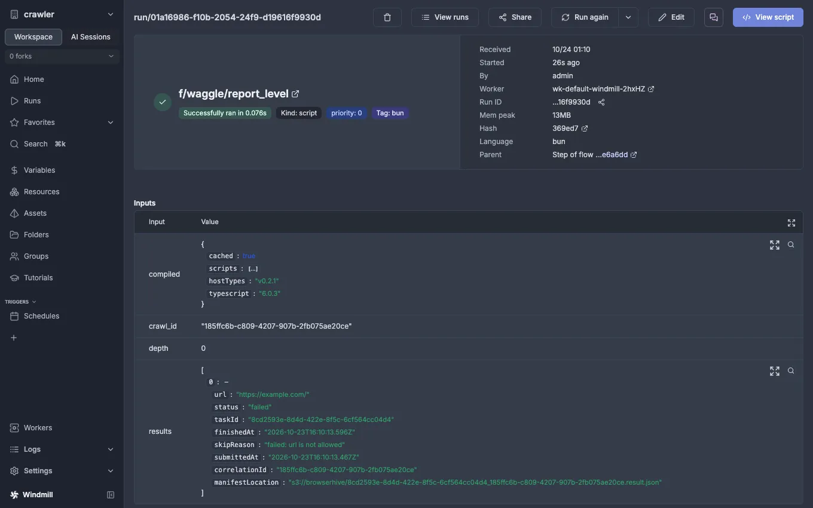This screenshot has width=813, height=508.
Task: Go to Home in the sidebar
Action: pos(62,79)
